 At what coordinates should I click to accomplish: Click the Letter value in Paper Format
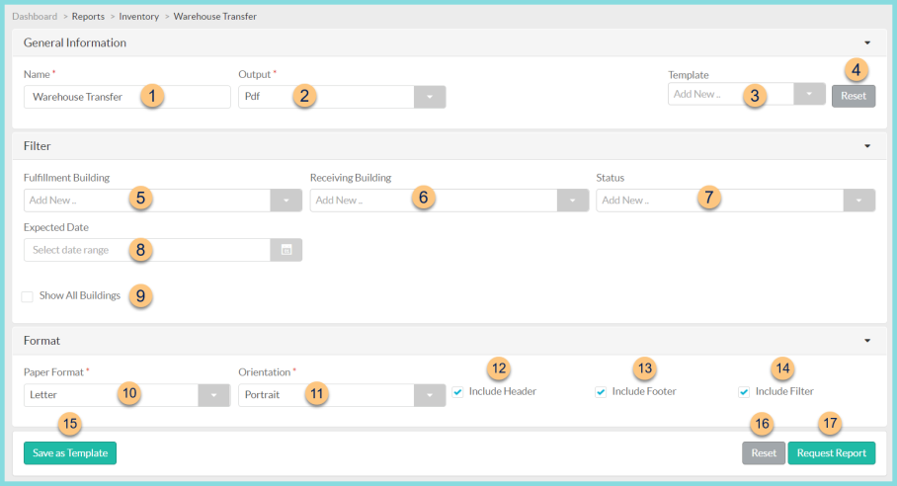click(x=43, y=395)
